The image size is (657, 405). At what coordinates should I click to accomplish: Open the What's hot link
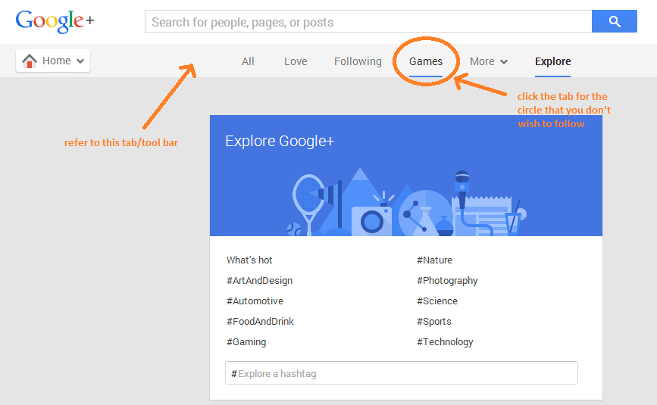[x=249, y=260]
